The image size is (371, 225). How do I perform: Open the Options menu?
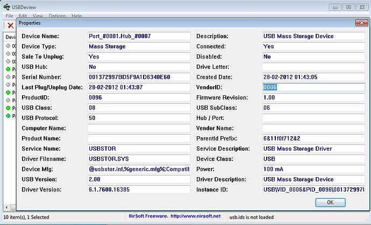click(57, 16)
